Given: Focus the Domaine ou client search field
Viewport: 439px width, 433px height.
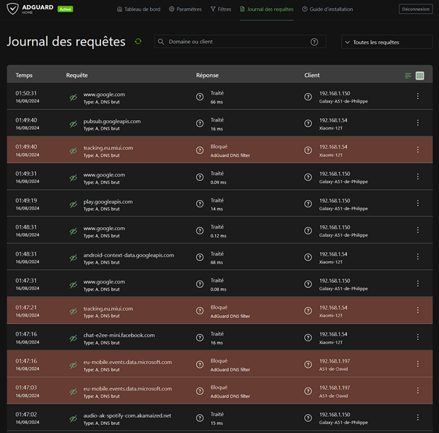Looking at the screenshot, I should click(x=240, y=42).
